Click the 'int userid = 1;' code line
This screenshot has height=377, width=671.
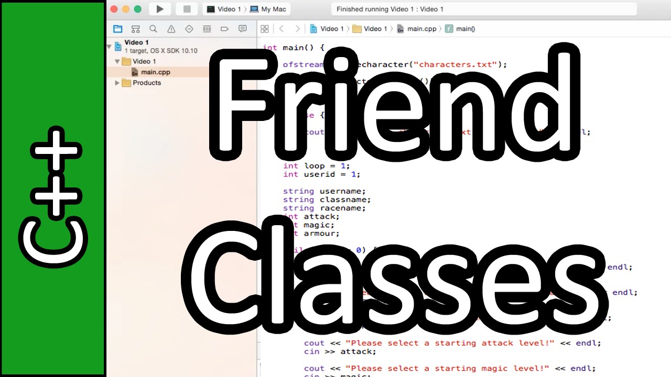321,174
